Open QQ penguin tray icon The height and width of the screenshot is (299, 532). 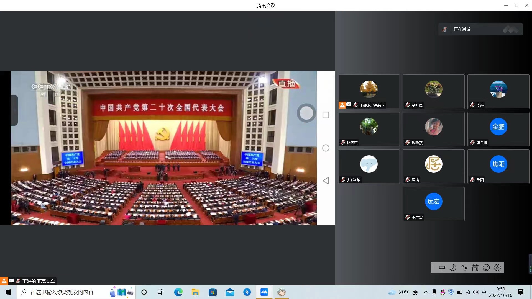[443, 292]
